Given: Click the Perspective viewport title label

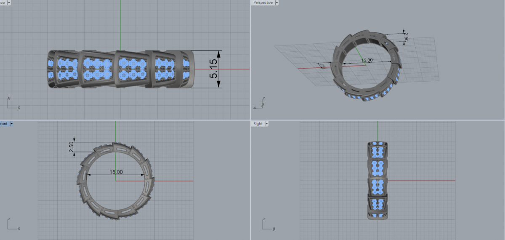Looking at the screenshot, I should pos(263,3).
